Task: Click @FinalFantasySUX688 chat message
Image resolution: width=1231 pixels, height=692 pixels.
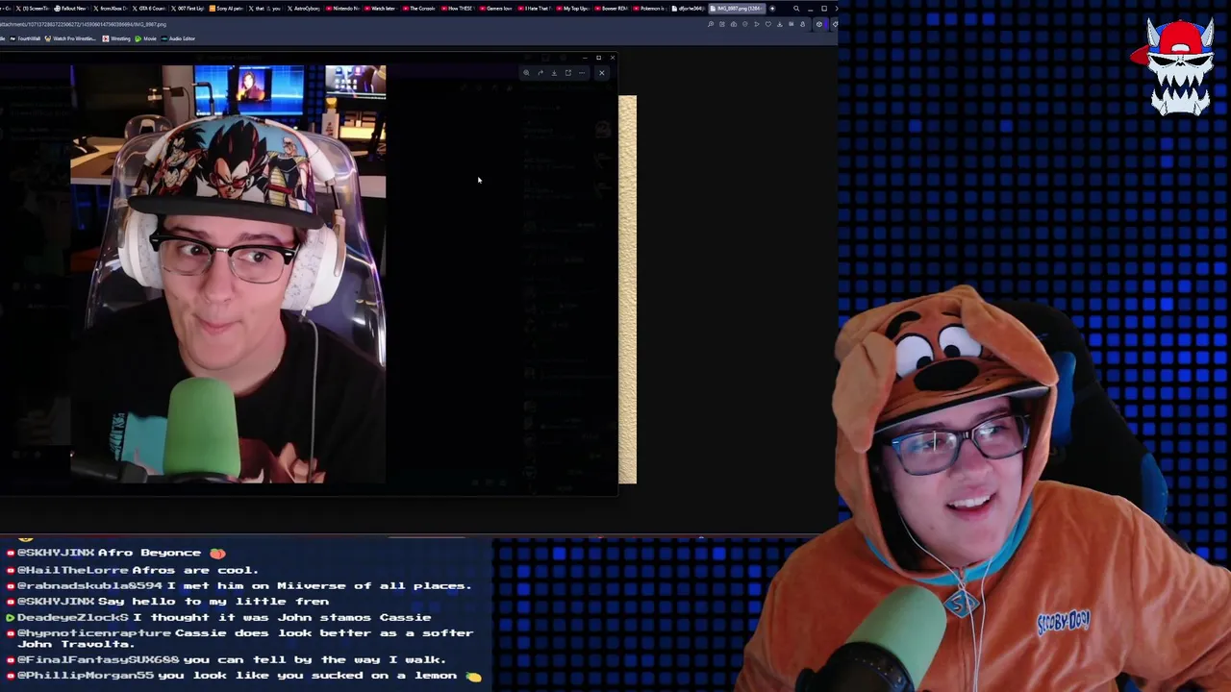Action: [x=227, y=659]
